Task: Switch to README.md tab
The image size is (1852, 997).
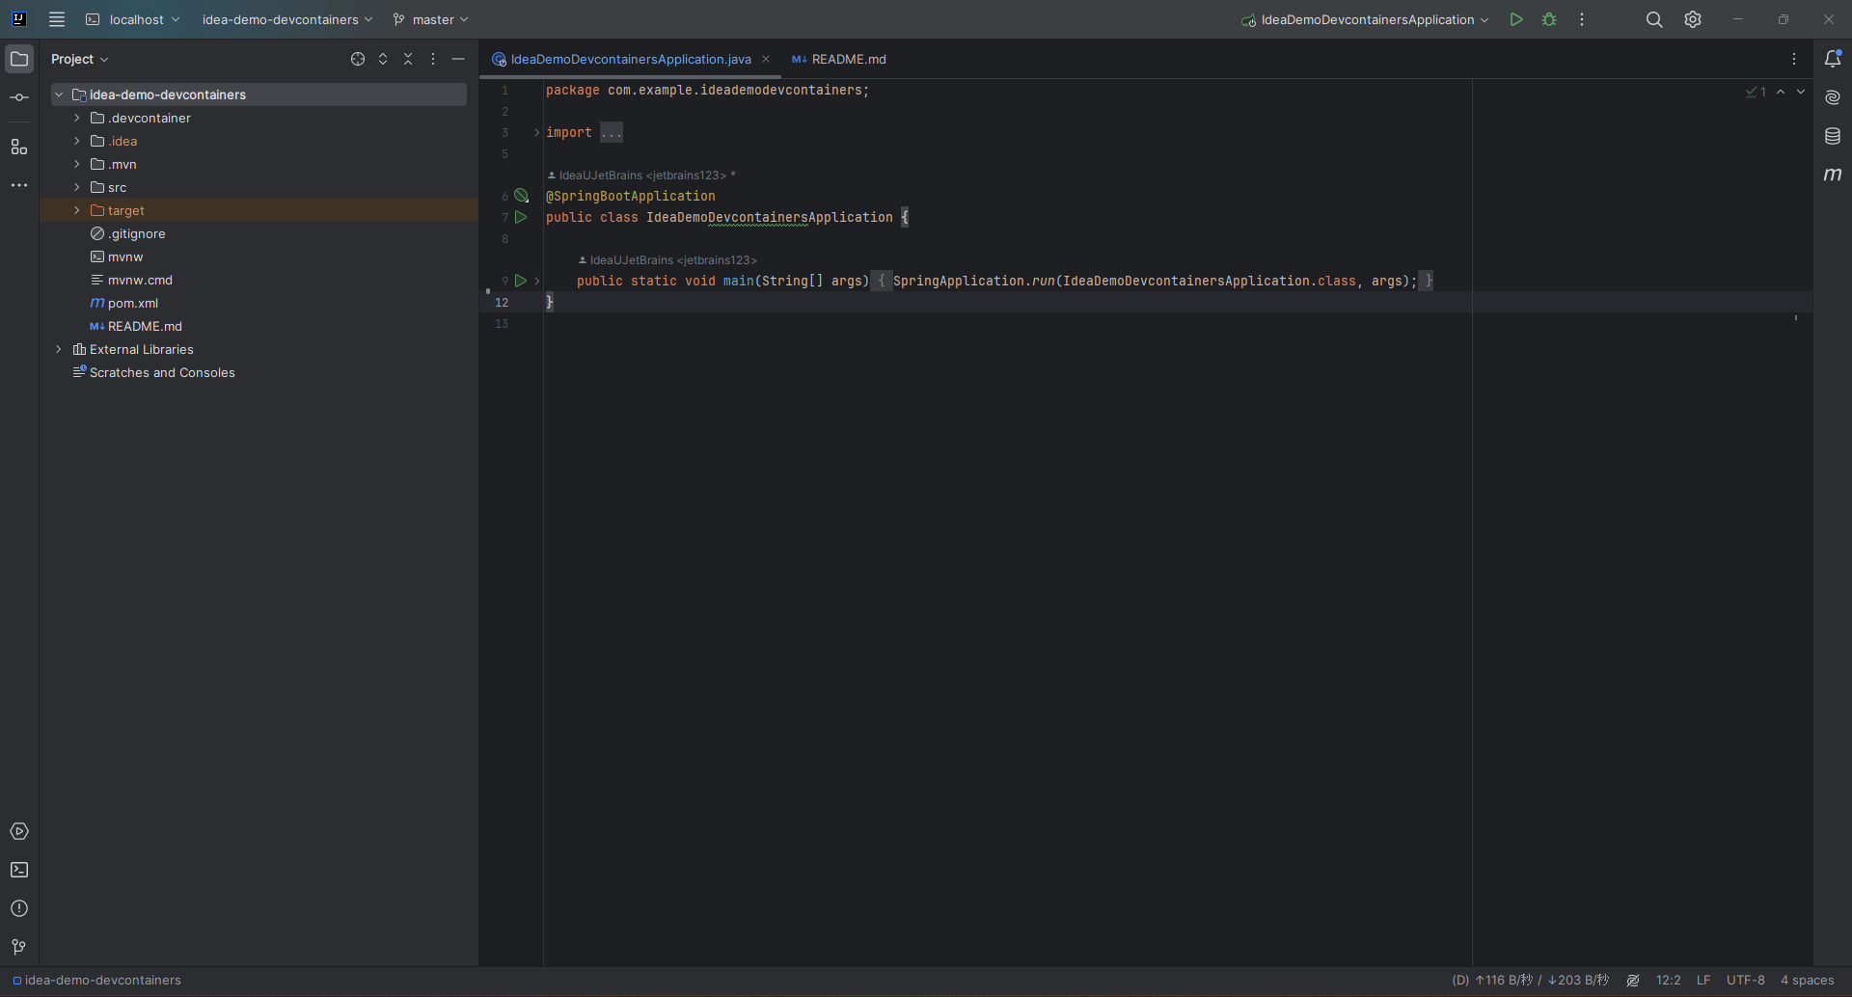Action: (839, 59)
